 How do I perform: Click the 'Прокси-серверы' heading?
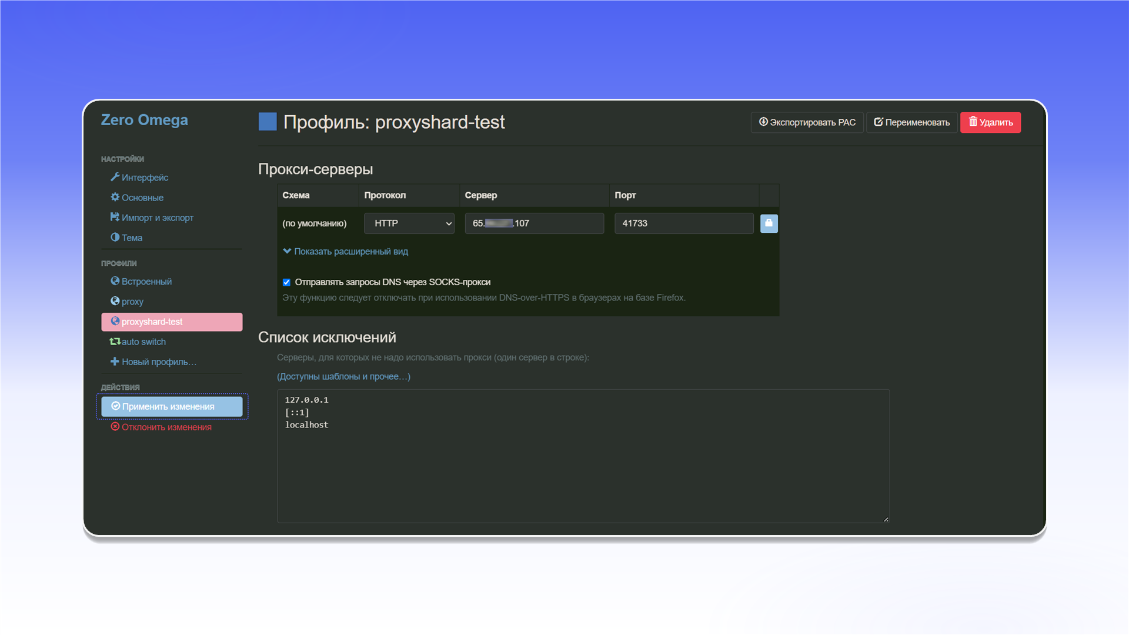(x=315, y=169)
